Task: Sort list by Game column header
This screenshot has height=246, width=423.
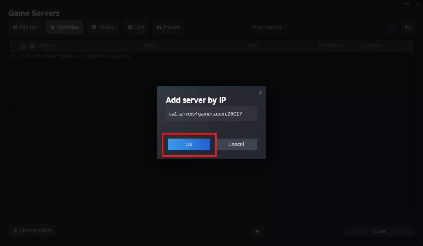Action: [x=149, y=46]
